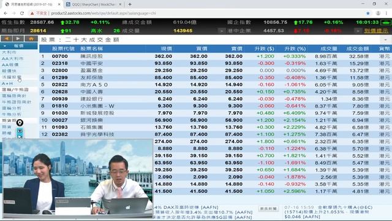Select A+H in the sidebar menu
392x221 pixels.
7,83
